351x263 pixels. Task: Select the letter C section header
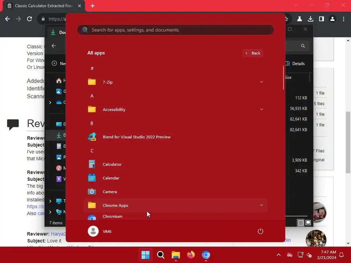(92, 151)
